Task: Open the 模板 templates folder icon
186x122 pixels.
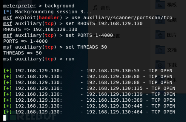Action: click(160, 5)
